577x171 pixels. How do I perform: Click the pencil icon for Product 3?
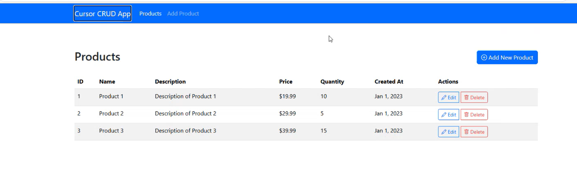pos(444,132)
